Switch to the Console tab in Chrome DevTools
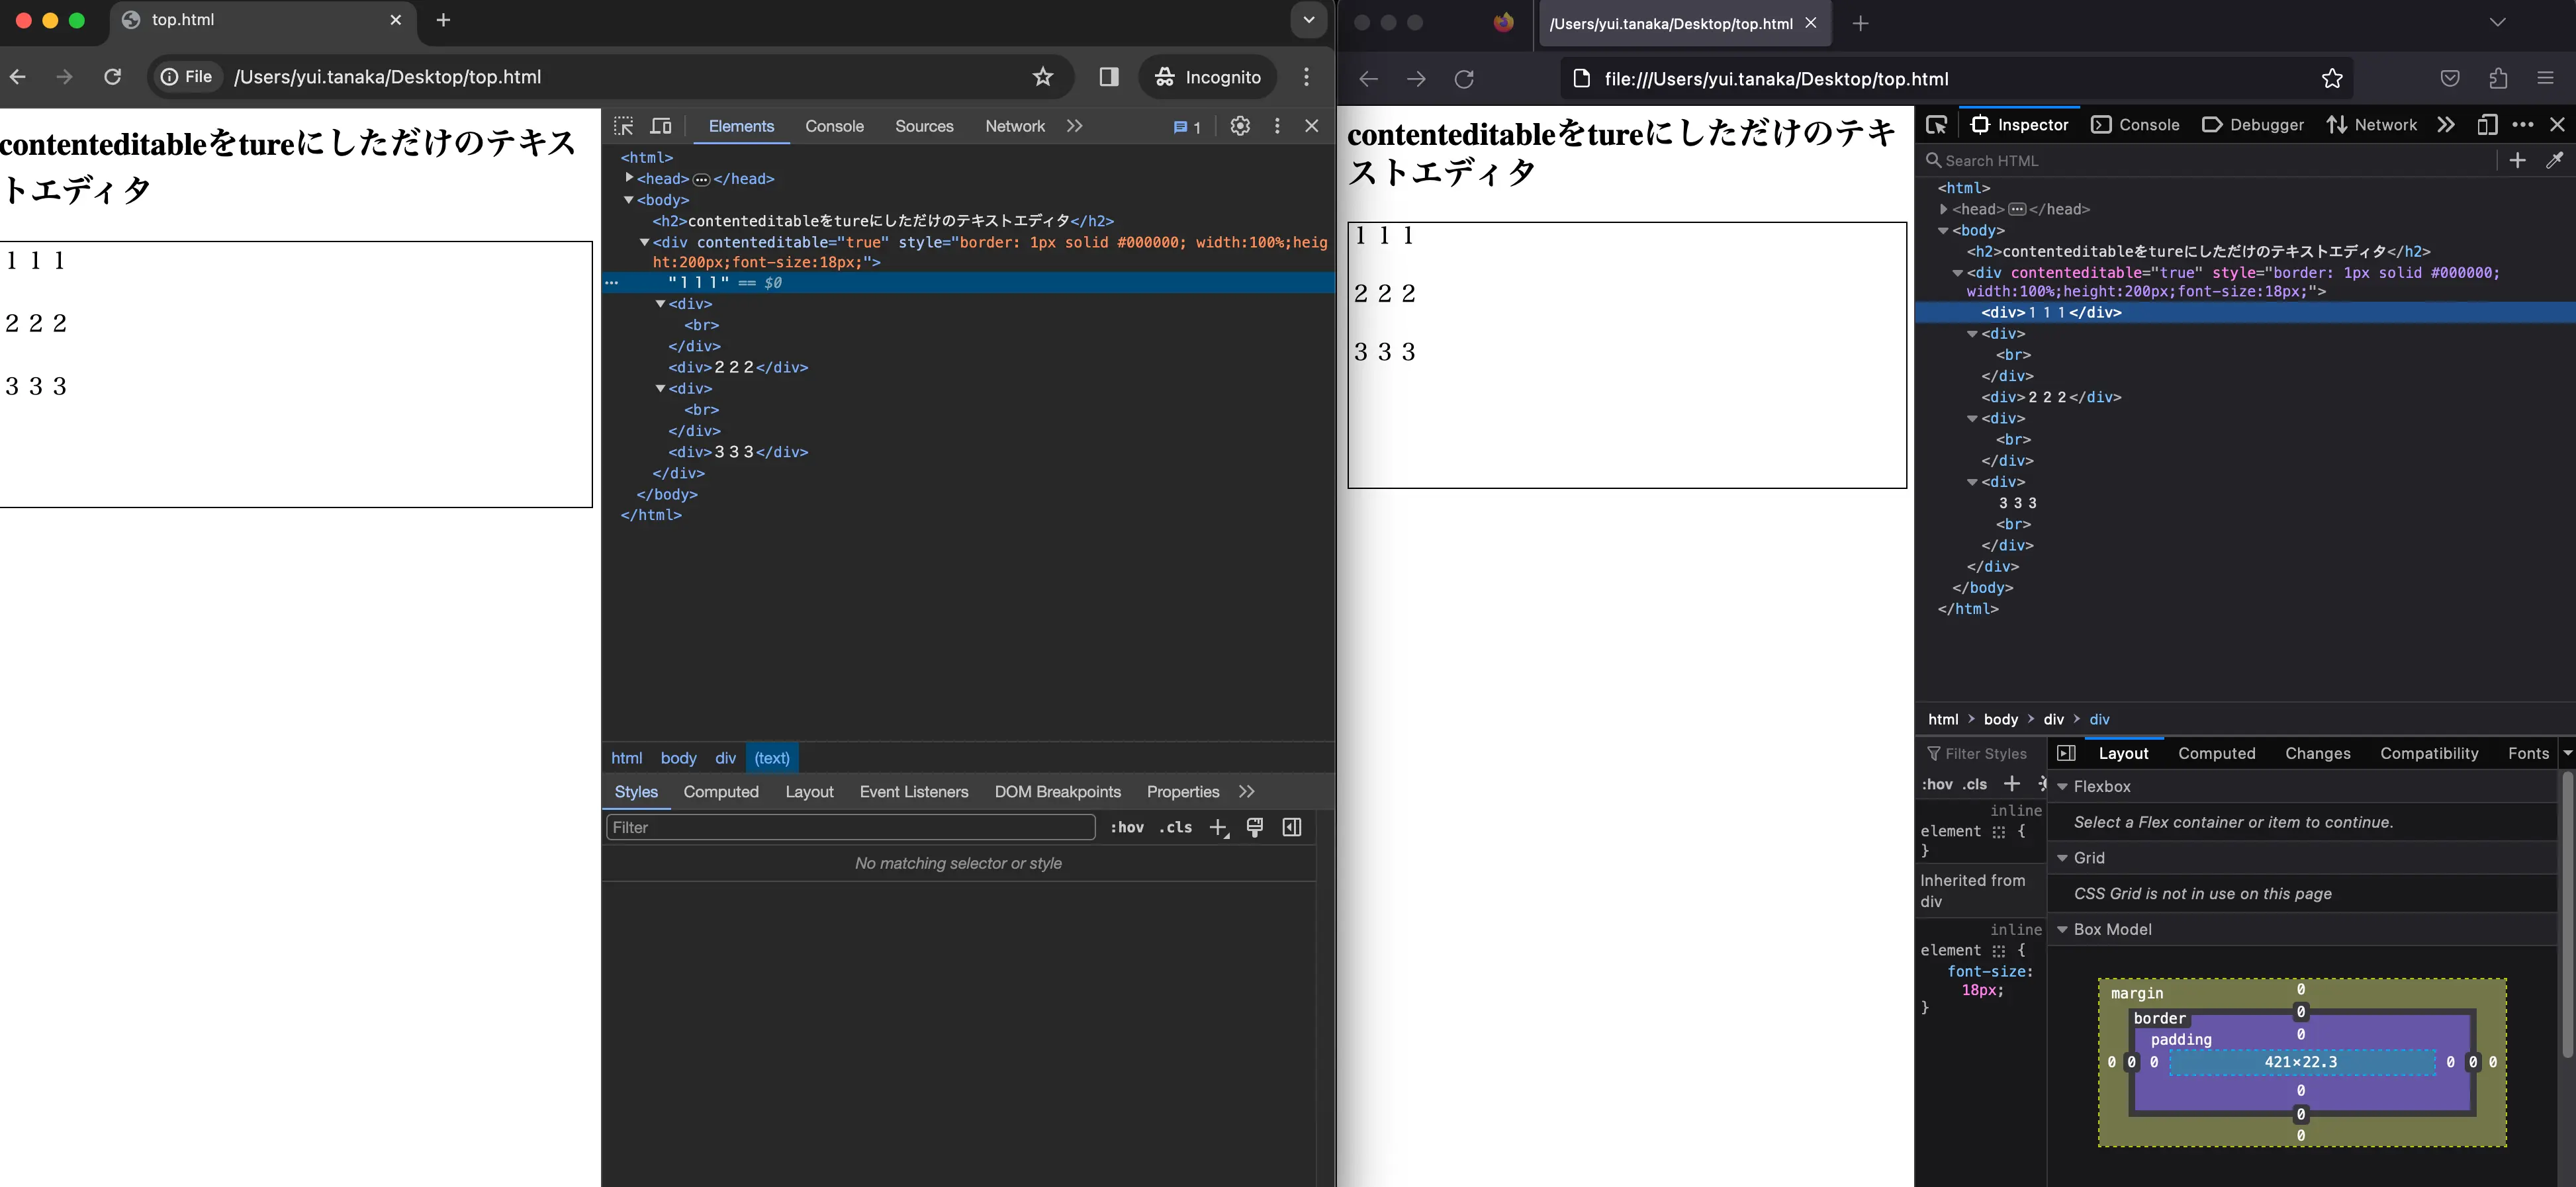This screenshot has height=1187, width=2576. (x=834, y=126)
